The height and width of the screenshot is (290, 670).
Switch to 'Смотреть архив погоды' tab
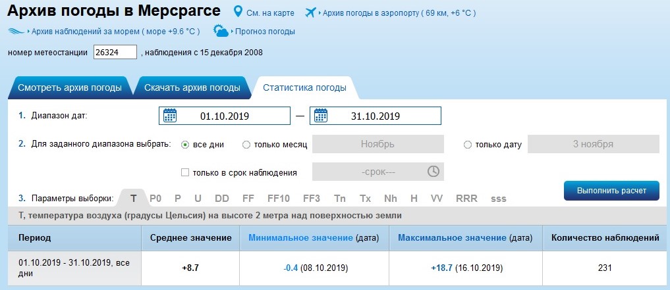[x=70, y=88]
